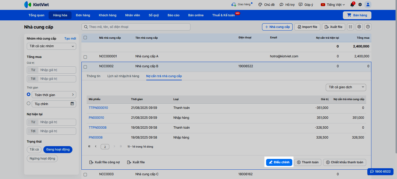Open the column display options icon
This screenshot has width=397, height=179.
click(350, 27)
